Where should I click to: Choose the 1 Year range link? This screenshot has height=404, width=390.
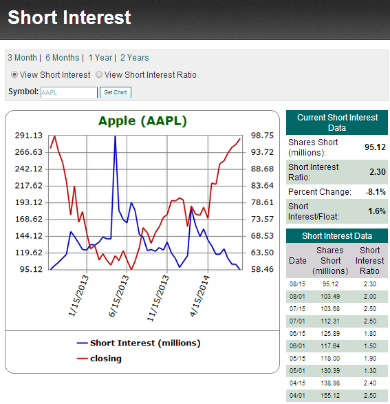pos(100,58)
